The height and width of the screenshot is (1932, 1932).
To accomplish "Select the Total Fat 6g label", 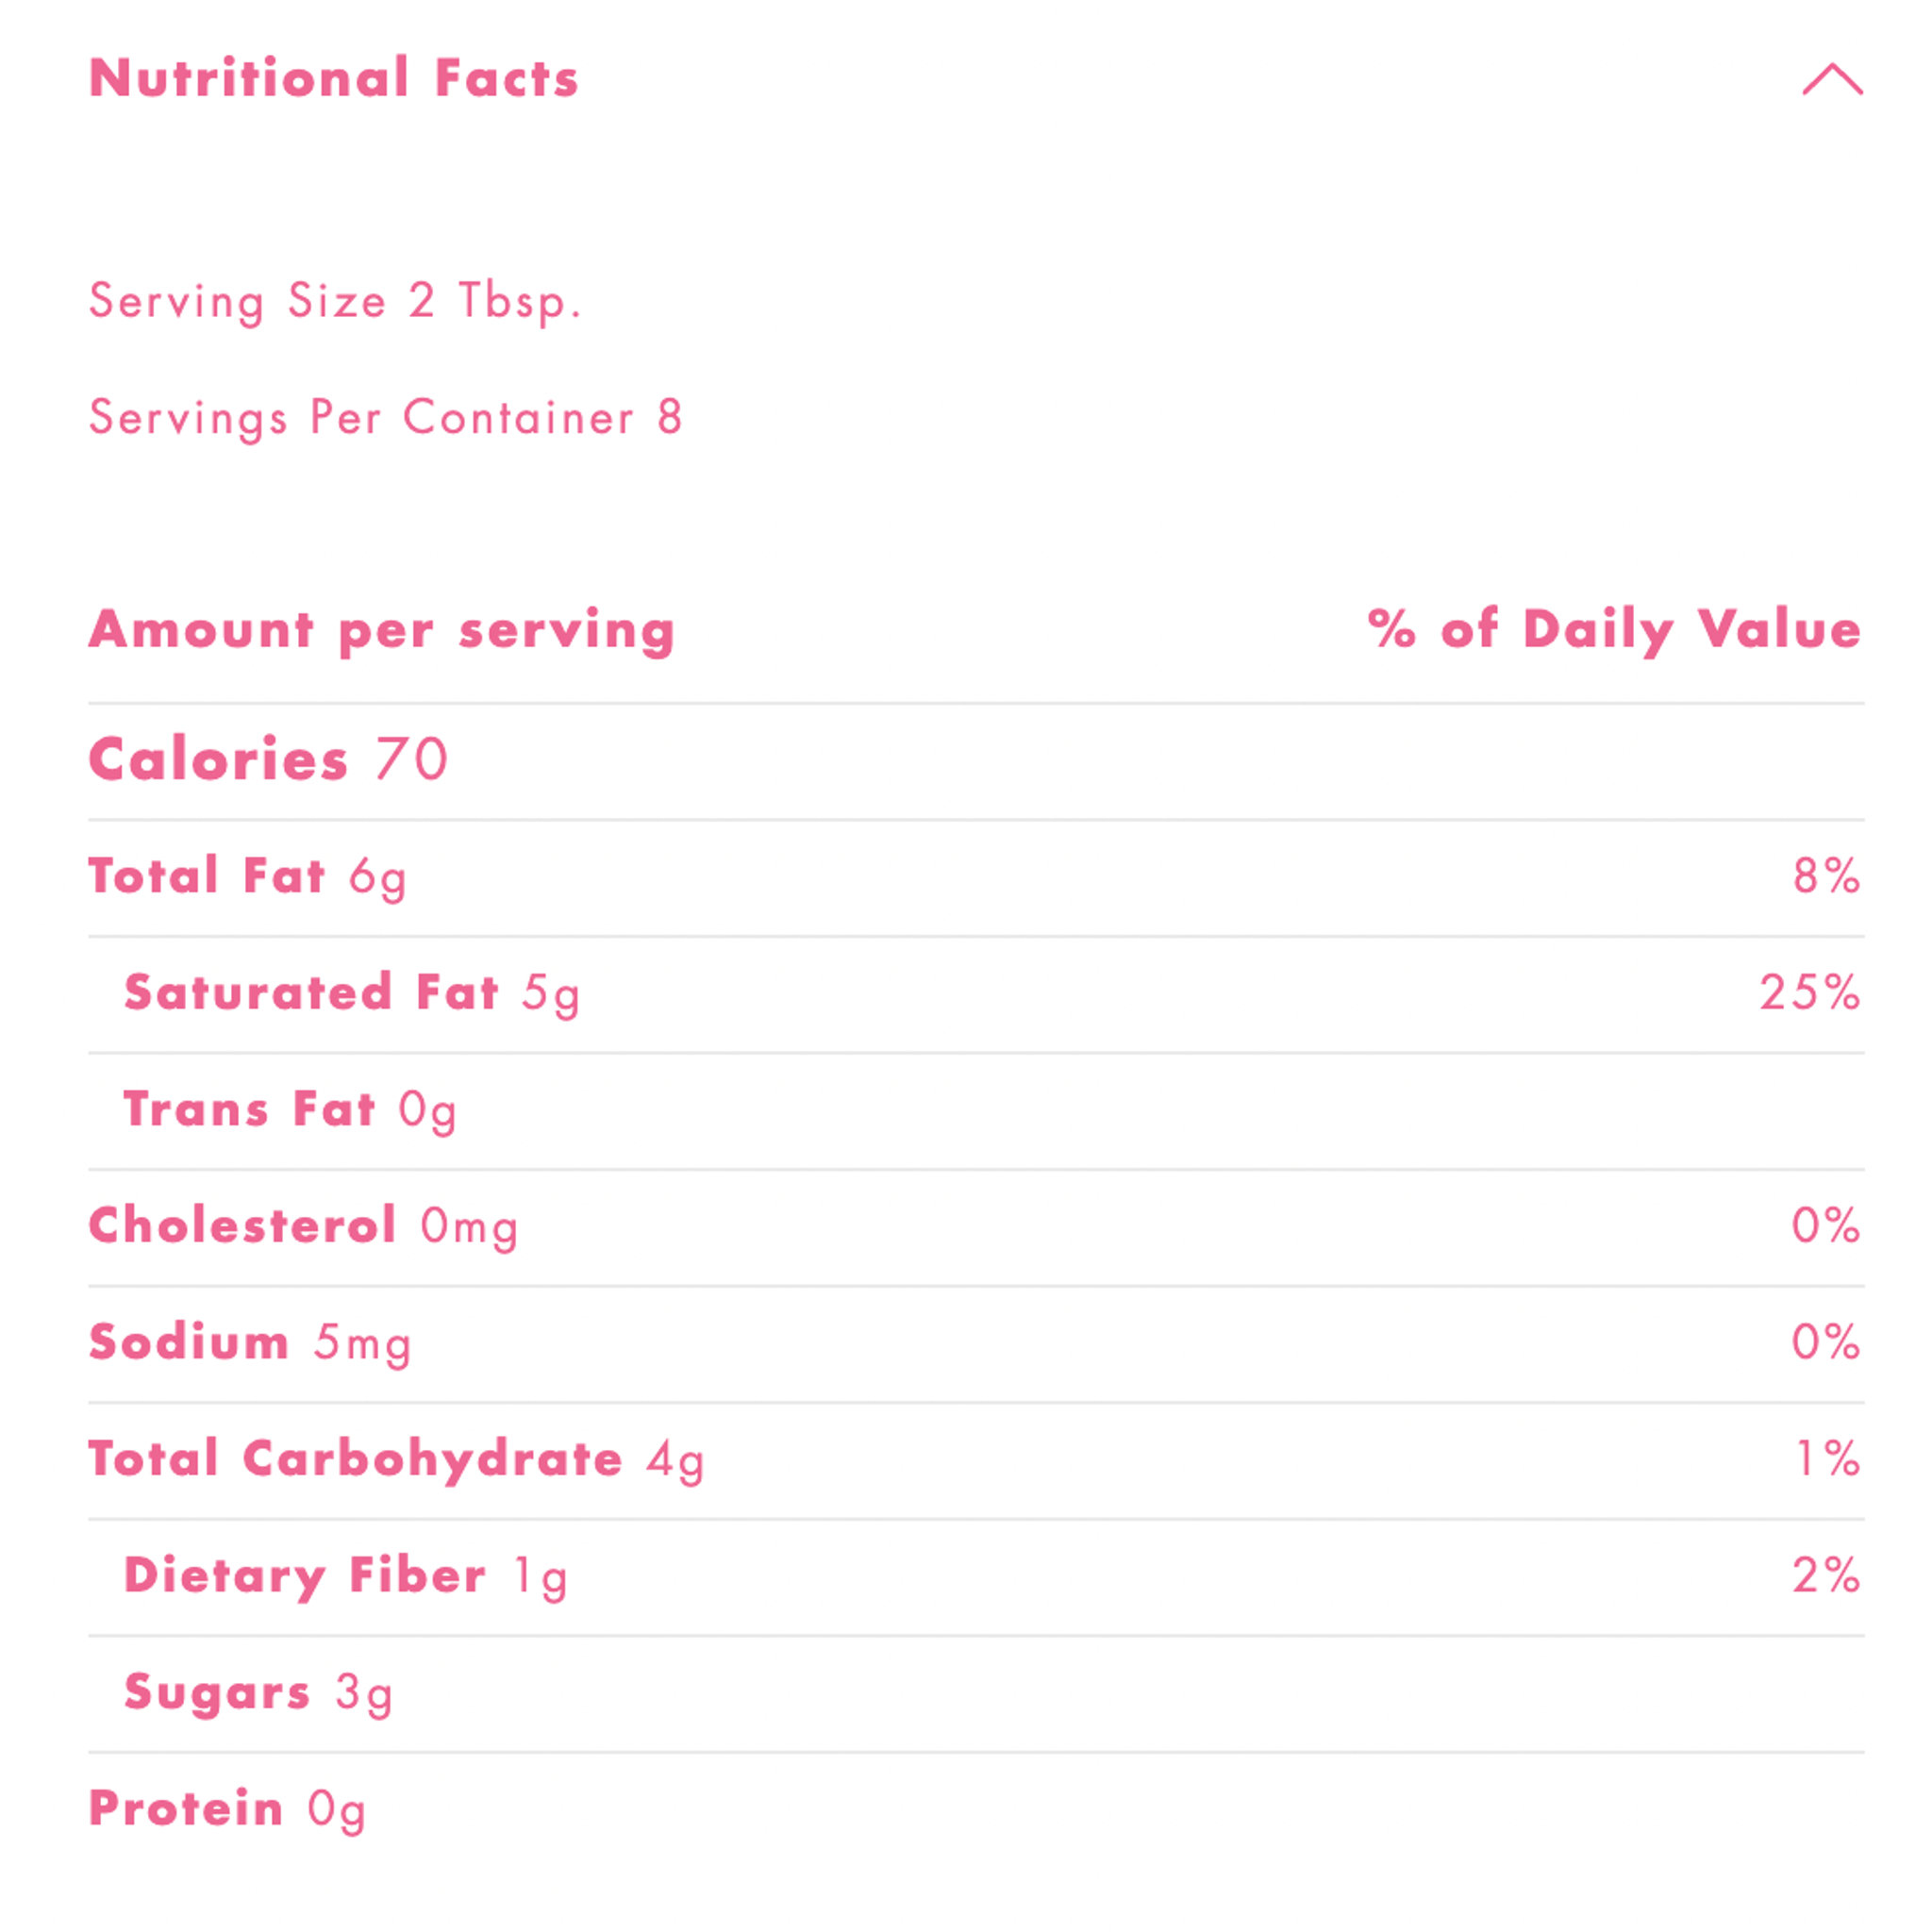I will click(247, 876).
